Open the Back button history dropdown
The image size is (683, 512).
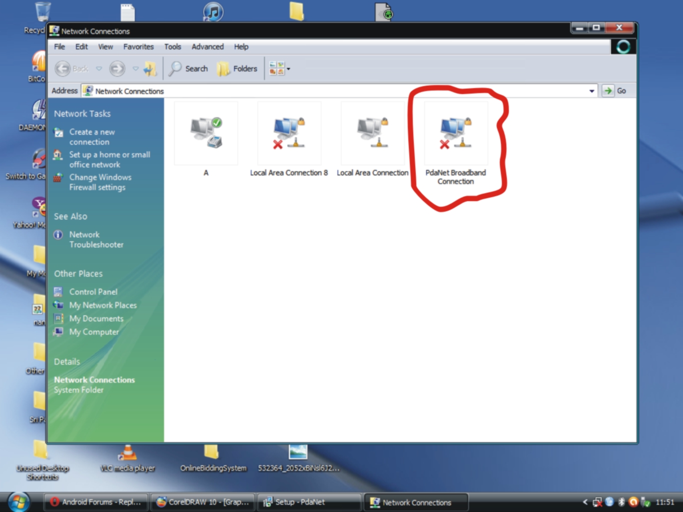click(99, 69)
